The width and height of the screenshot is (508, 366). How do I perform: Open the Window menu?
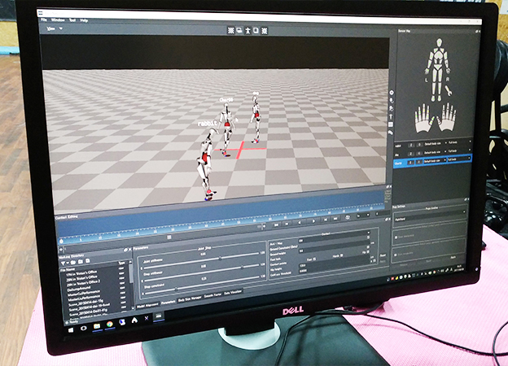pos(58,20)
